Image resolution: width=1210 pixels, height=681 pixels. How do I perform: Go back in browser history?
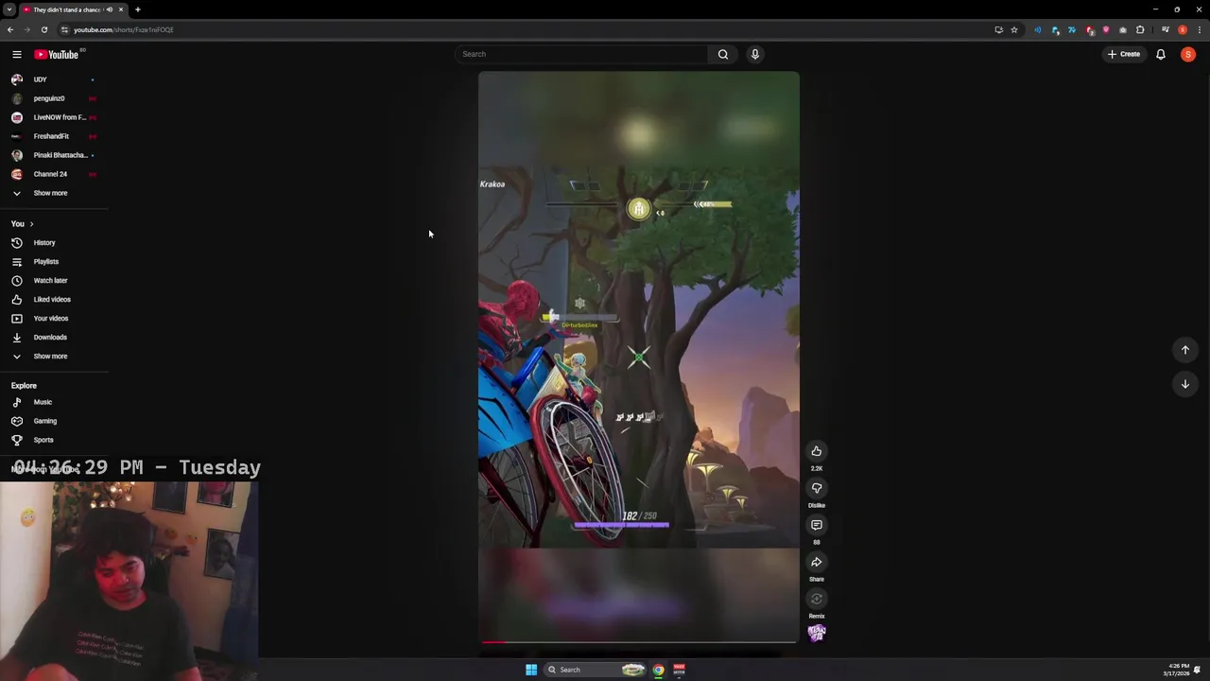tap(10, 30)
